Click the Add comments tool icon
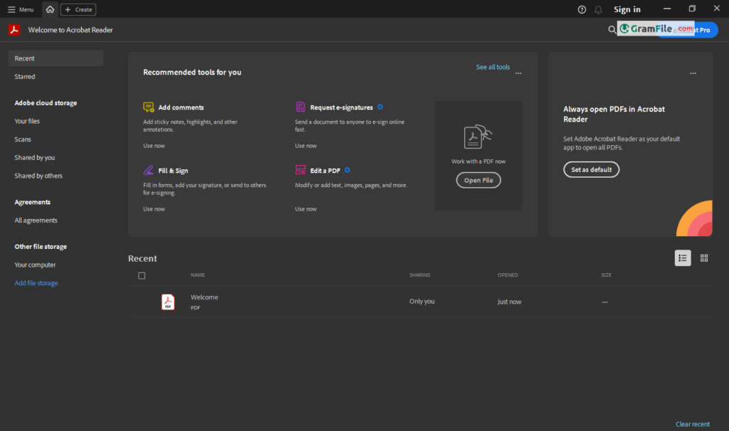The image size is (729, 431). pyautogui.click(x=148, y=107)
